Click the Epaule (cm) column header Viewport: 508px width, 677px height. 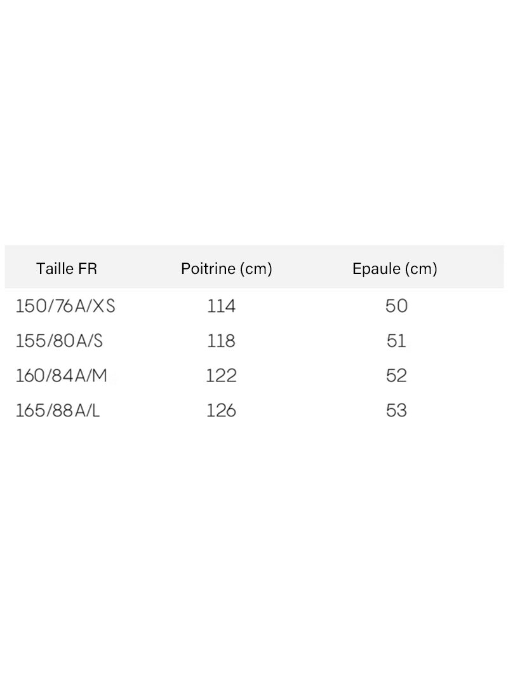pyautogui.click(x=394, y=268)
